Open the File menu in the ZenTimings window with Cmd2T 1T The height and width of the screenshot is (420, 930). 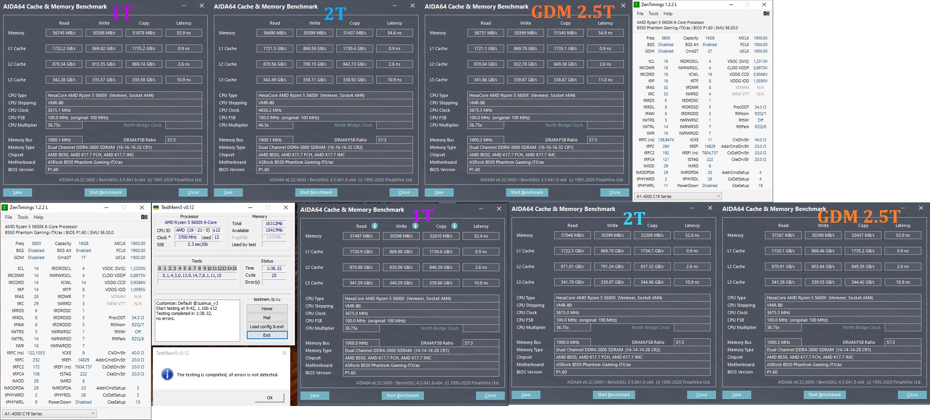(9, 217)
